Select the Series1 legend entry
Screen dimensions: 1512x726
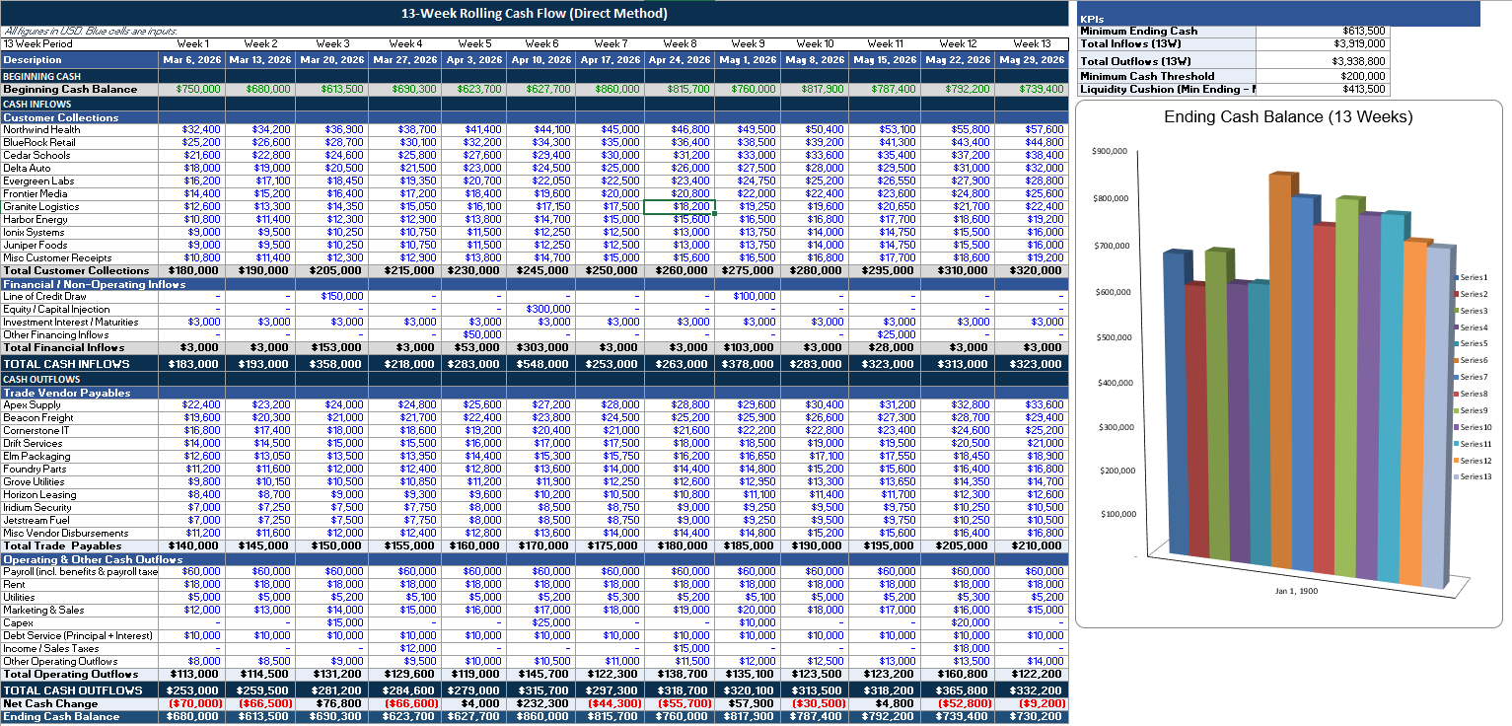(1470, 278)
